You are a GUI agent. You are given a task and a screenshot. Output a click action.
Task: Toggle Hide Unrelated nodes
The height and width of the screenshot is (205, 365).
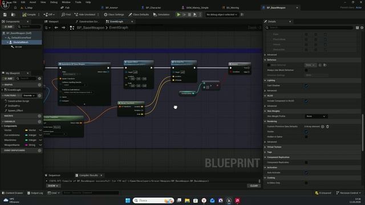(85, 15)
